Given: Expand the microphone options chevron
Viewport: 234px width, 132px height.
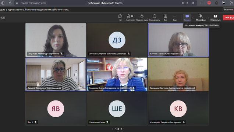Looking at the screenshot, I should click(x=208, y=18).
